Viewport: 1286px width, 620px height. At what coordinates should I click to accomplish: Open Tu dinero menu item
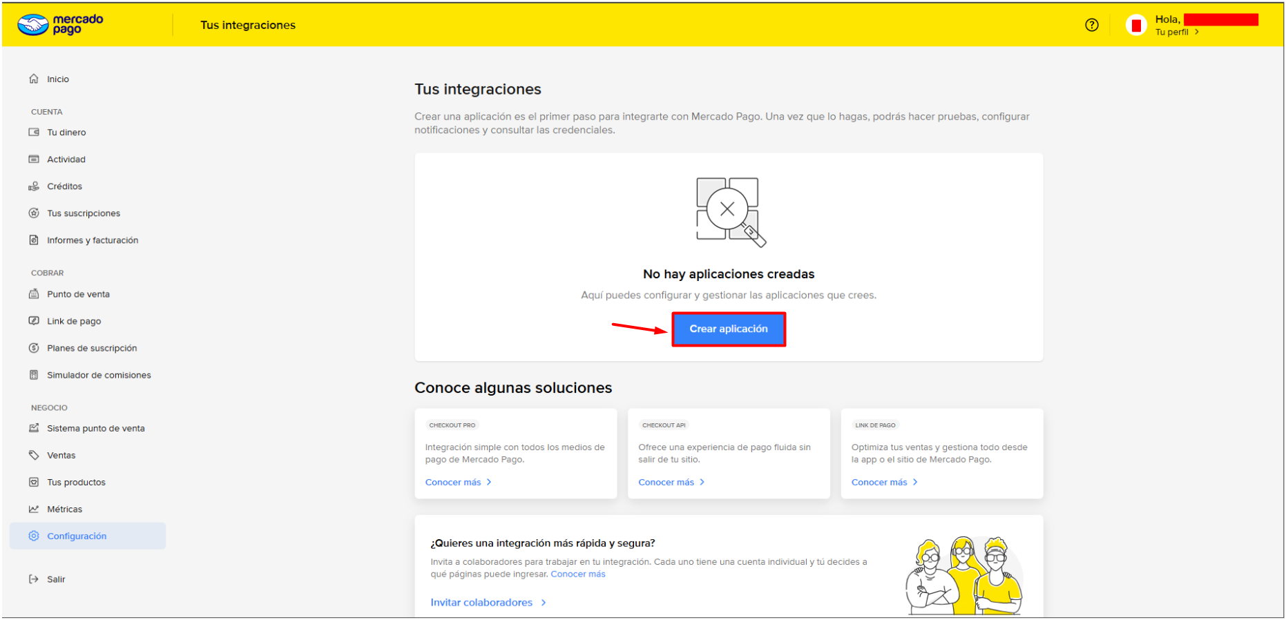coord(66,133)
